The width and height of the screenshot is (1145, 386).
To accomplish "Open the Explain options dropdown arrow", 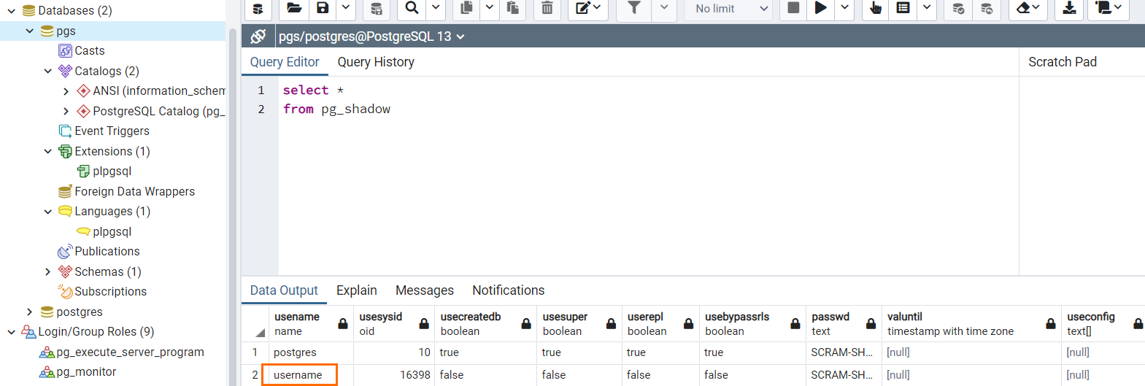I will [927, 8].
